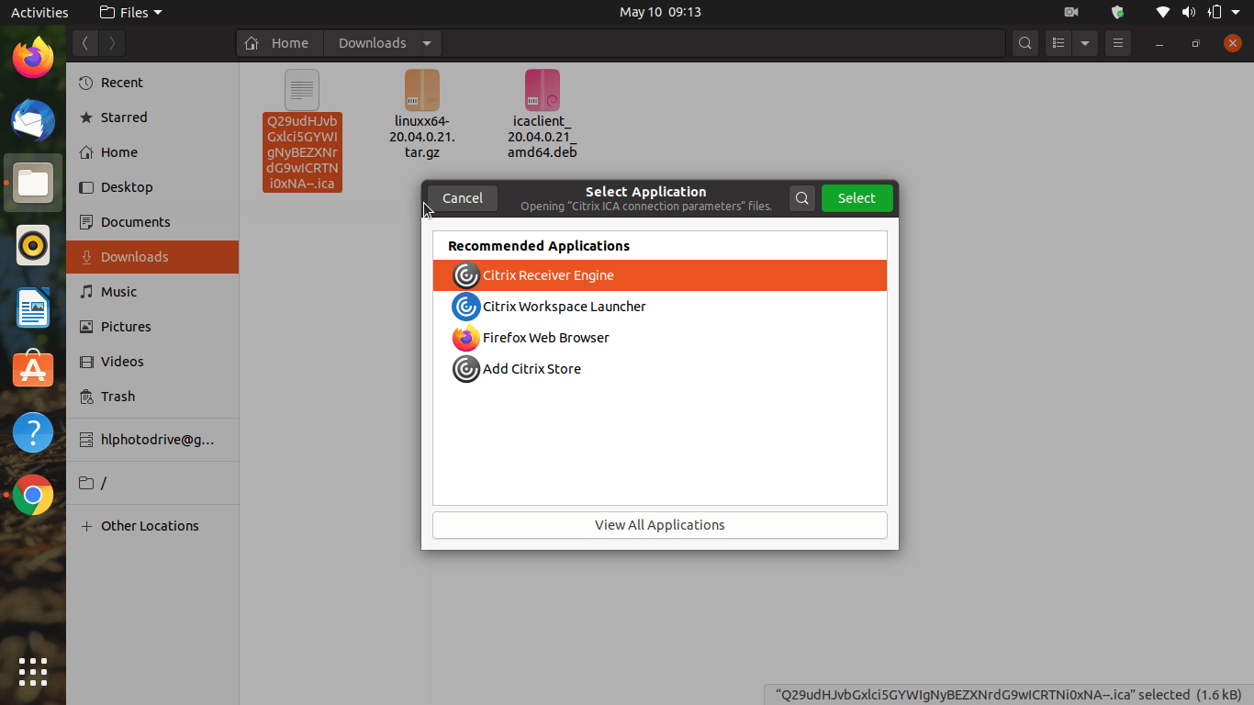The width and height of the screenshot is (1254, 705).
Task: Click the Citrix Receiver Engine icon
Action: [x=466, y=275]
